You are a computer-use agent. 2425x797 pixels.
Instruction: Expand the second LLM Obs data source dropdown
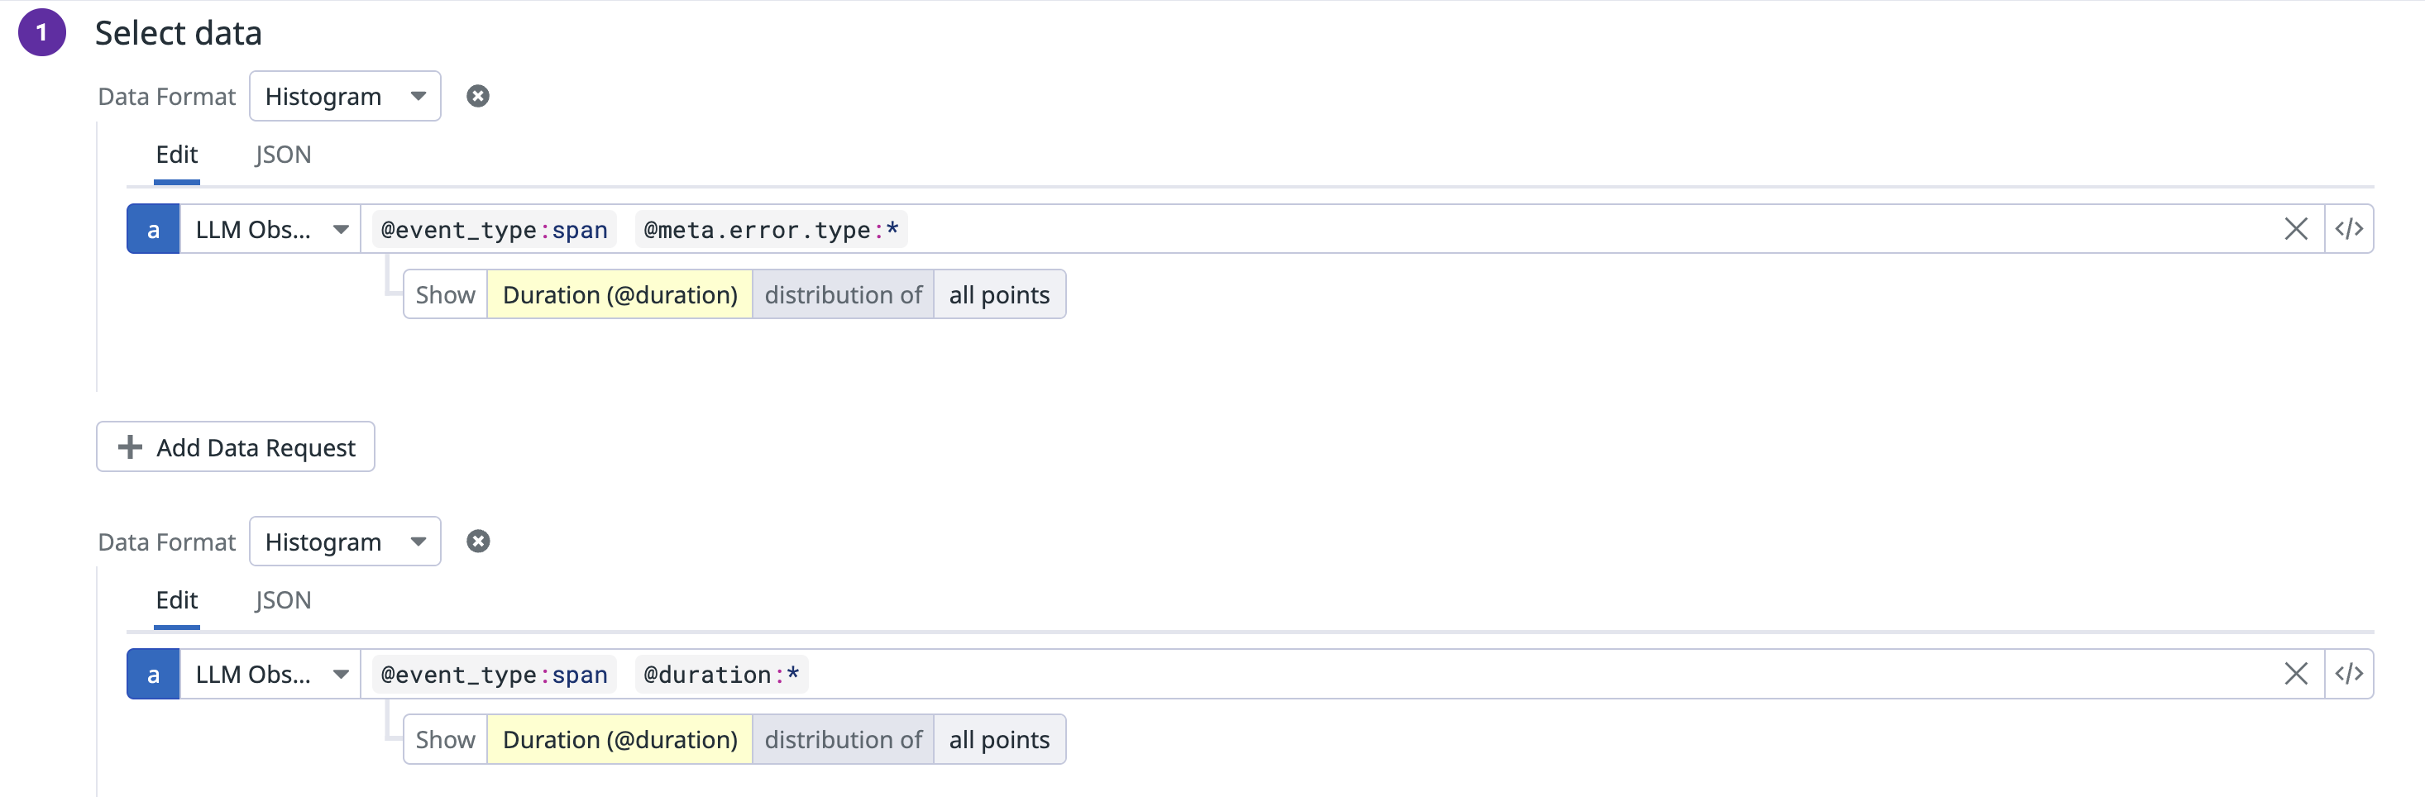(271, 675)
